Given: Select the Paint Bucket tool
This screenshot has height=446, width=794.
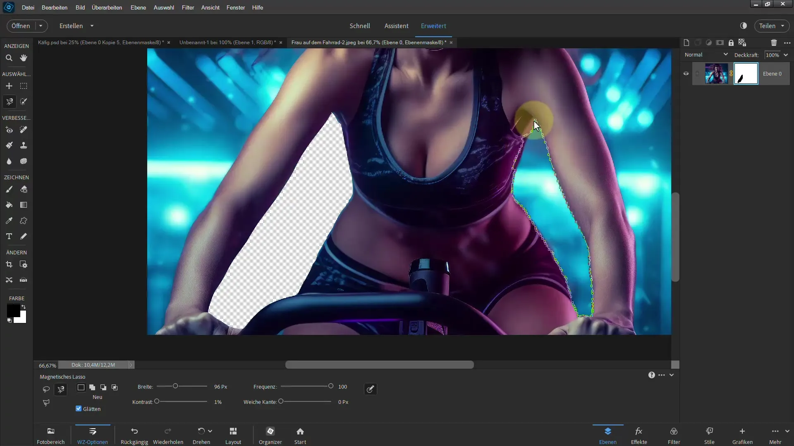Looking at the screenshot, I should tap(9, 205).
